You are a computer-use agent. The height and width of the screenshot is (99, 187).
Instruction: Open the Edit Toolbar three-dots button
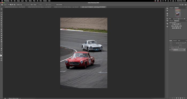(x=1, y=52)
